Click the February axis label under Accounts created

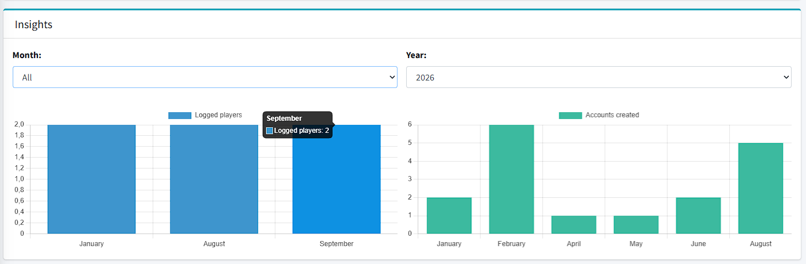[x=512, y=244]
